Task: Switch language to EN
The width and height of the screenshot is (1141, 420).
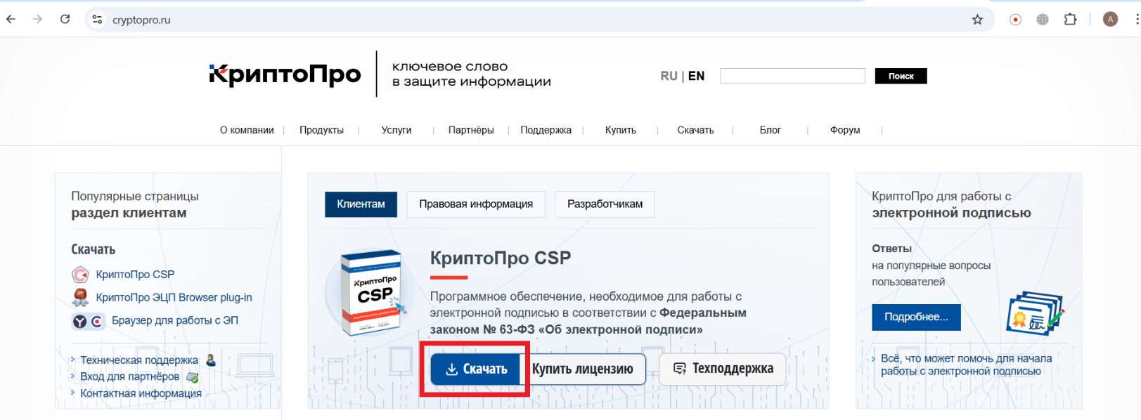Action: pyautogui.click(x=696, y=76)
